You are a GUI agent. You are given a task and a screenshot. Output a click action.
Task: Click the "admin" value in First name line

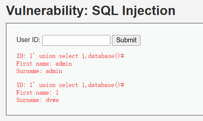[64, 64]
